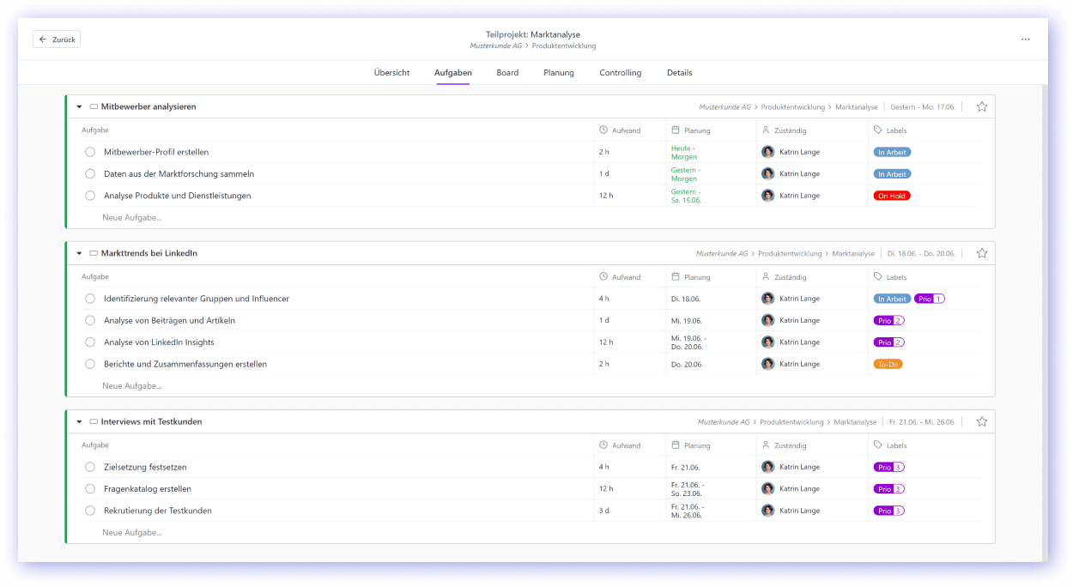Open Musterkunde AG breadcrumb link in header
1073x587 pixels.
pyautogui.click(x=496, y=46)
